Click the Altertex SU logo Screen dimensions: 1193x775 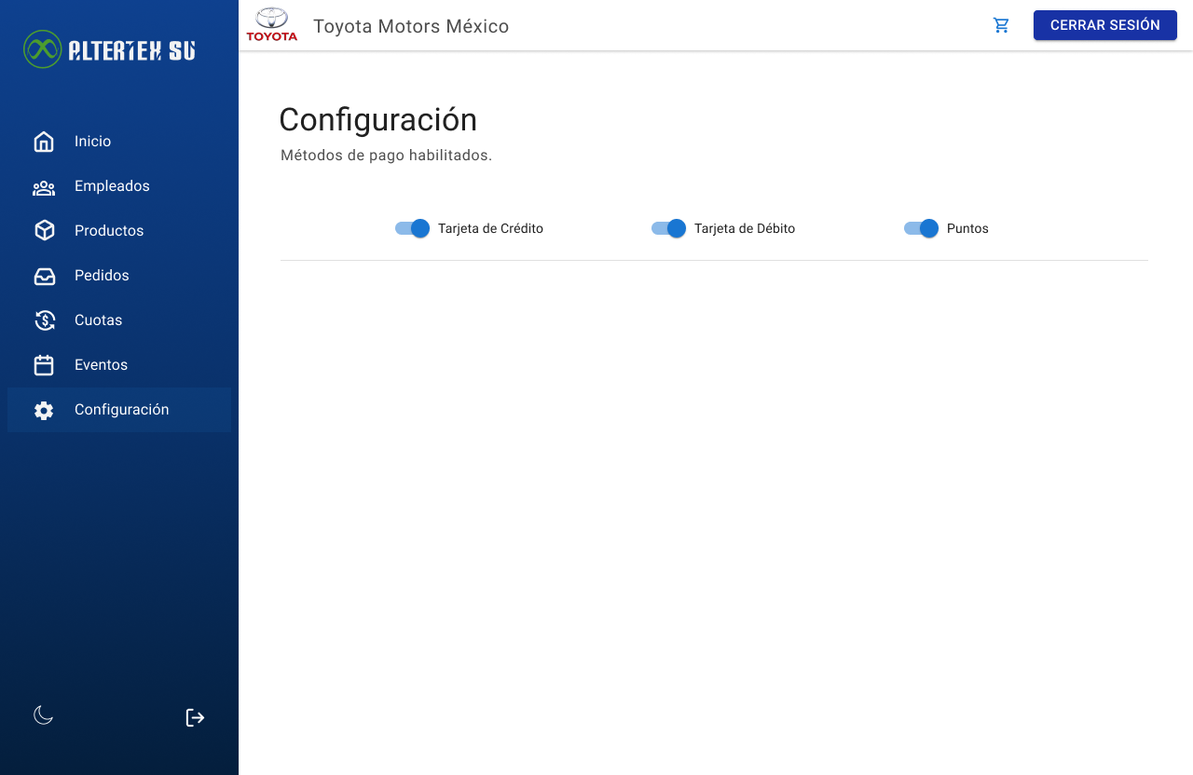(110, 48)
